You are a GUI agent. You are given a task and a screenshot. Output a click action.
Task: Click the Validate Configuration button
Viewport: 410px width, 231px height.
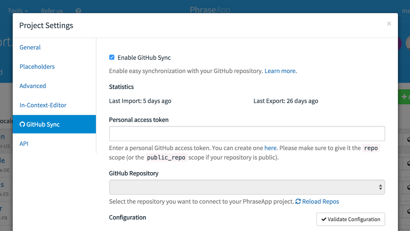(x=351, y=219)
